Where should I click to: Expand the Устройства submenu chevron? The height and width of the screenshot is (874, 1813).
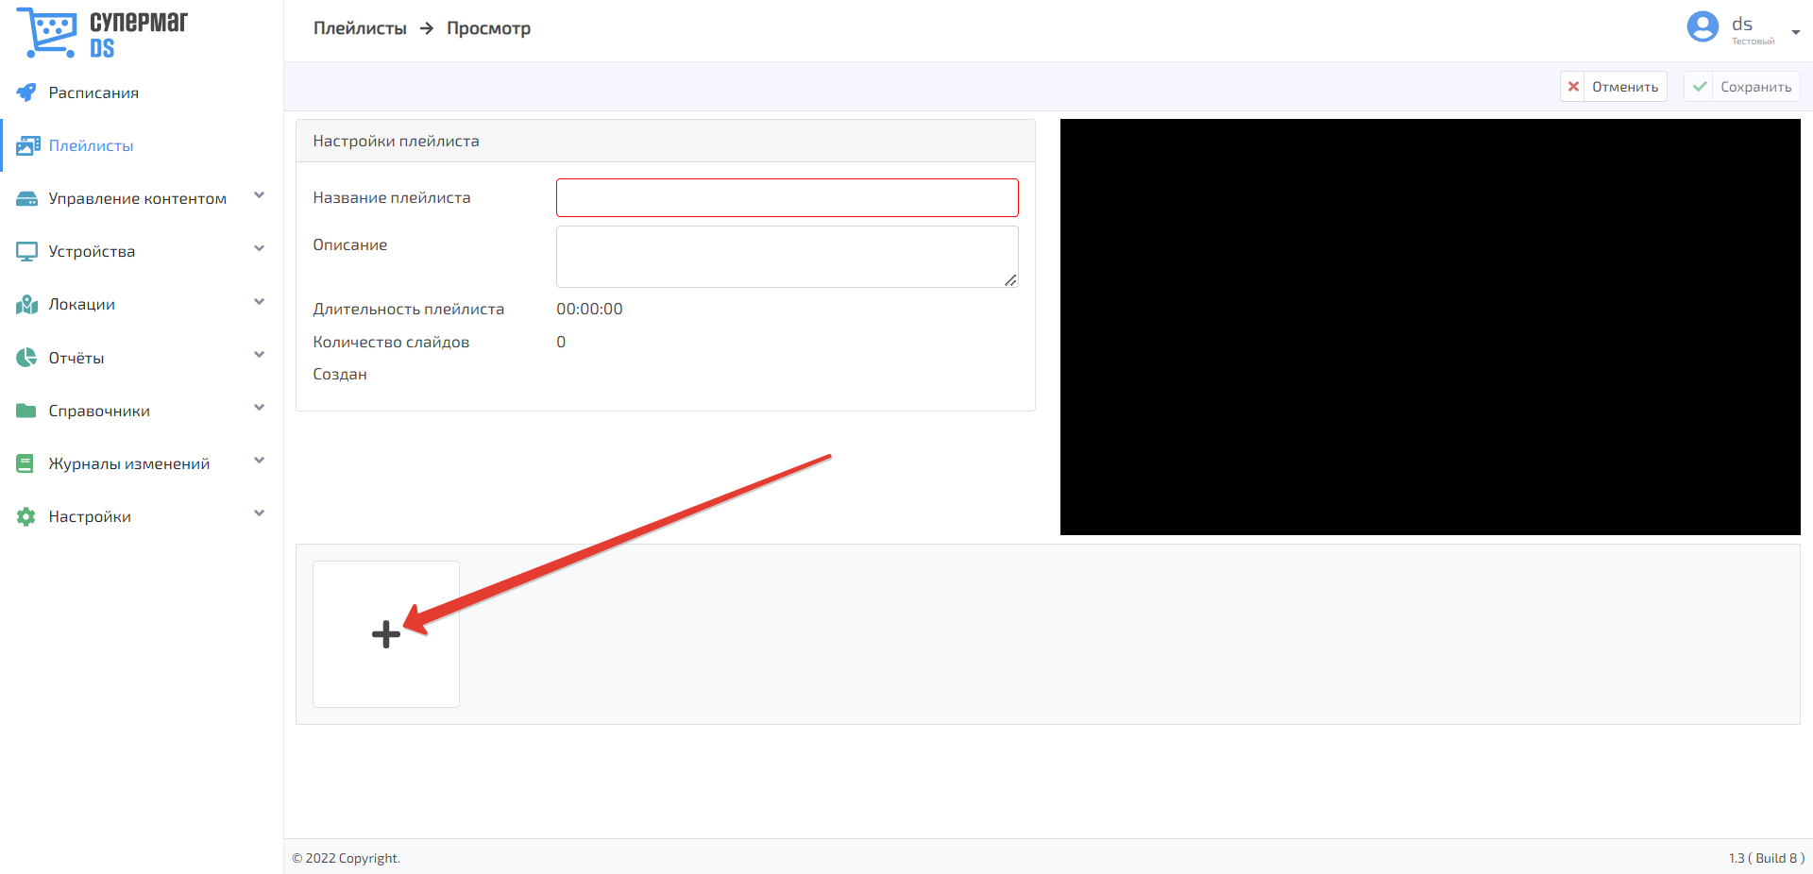(x=259, y=249)
